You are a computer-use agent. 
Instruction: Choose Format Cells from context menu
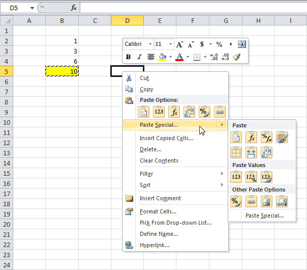(x=158, y=211)
